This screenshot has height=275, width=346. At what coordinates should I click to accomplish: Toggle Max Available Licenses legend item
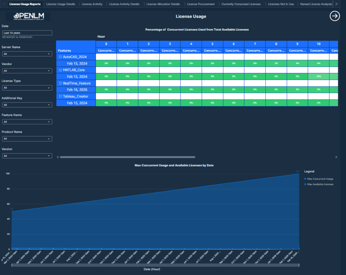320,184
